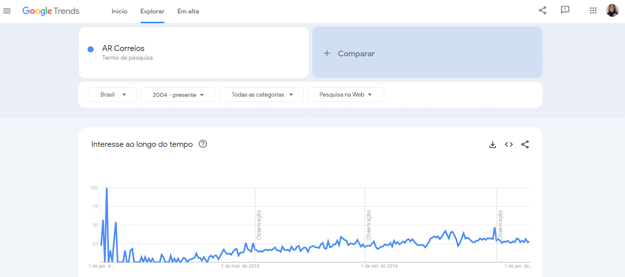The image size is (625, 277).
Task: Click the Observação note near set. de 2016
Action: click(x=368, y=225)
